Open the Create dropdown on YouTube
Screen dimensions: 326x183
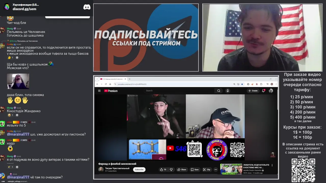(x=253, y=90)
